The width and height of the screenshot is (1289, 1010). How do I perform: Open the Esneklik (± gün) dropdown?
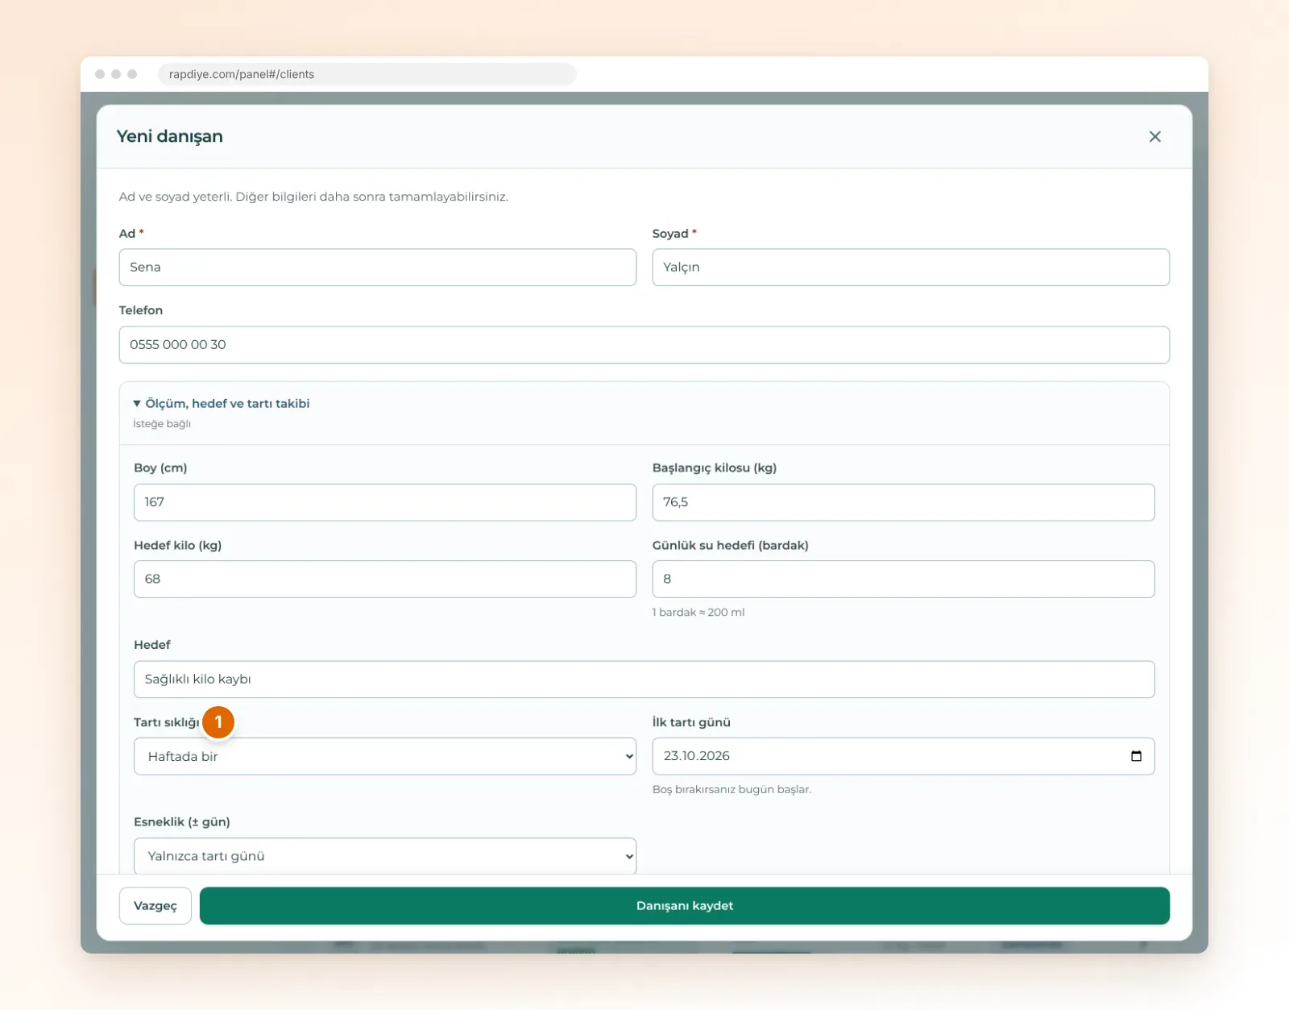tap(385, 856)
